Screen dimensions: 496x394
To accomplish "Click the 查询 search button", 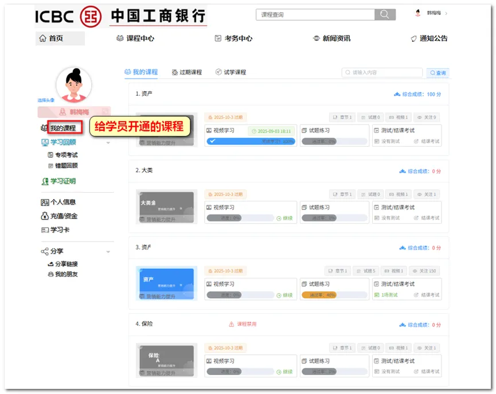I will coord(438,73).
